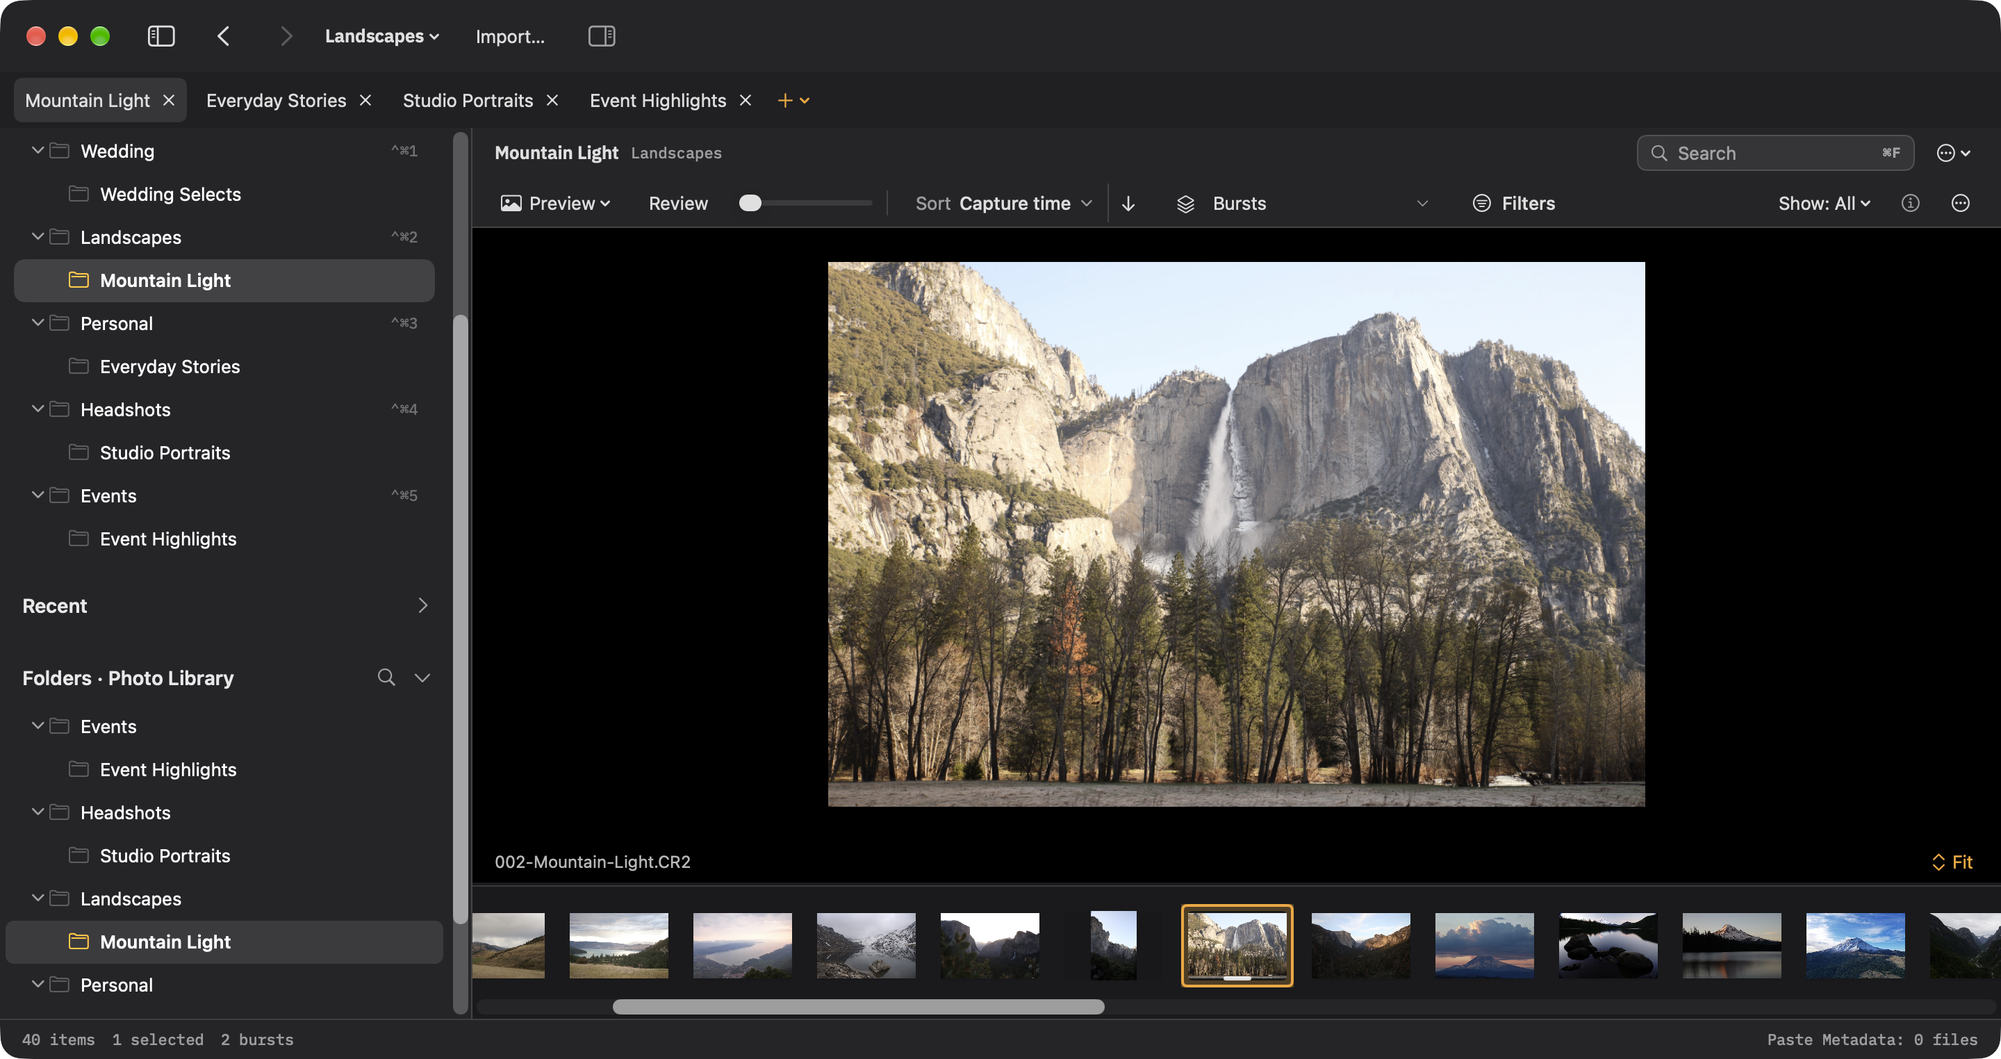This screenshot has width=2001, height=1059.
Task: Expand the Recent section
Action: (422, 605)
